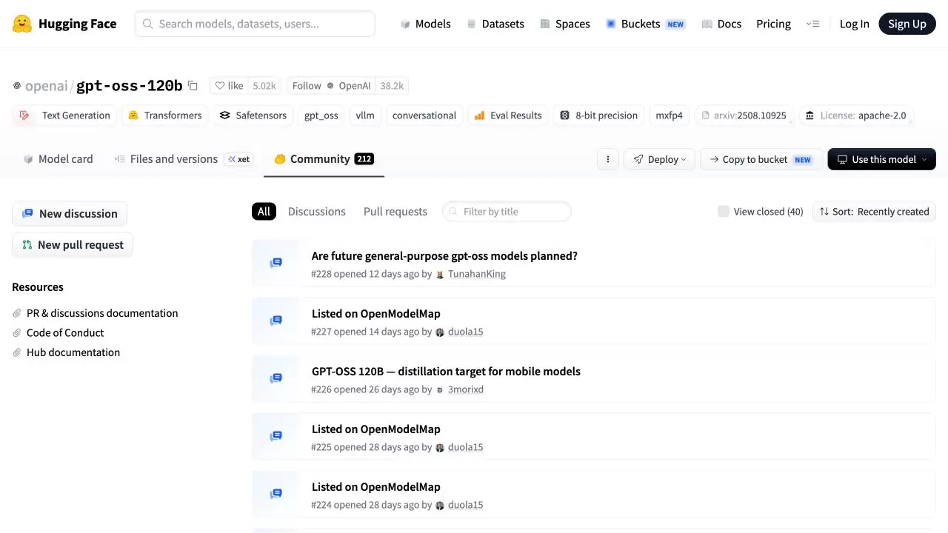
Task: Create a New pull request
Action: point(73,245)
